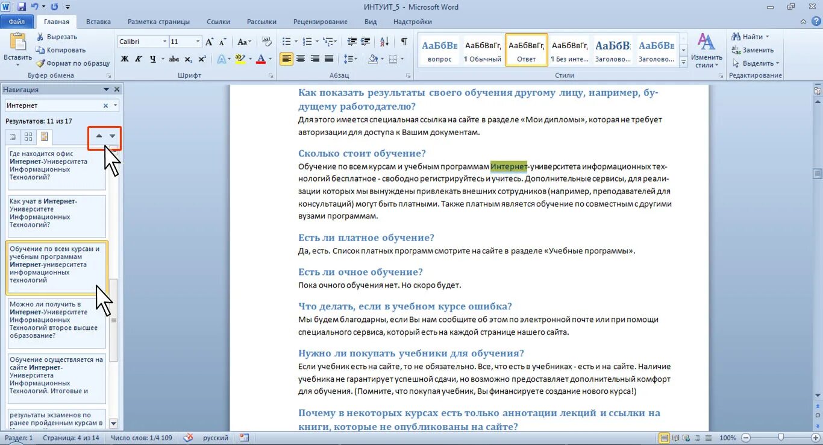
Task: Open the Font dialog launcher in Шрифт group
Action: tap(271, 76)
